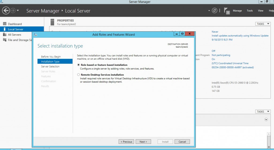Select Role-based or feature-based installation
This screenshot has height=150, width=274.
[x=78, y=65]
